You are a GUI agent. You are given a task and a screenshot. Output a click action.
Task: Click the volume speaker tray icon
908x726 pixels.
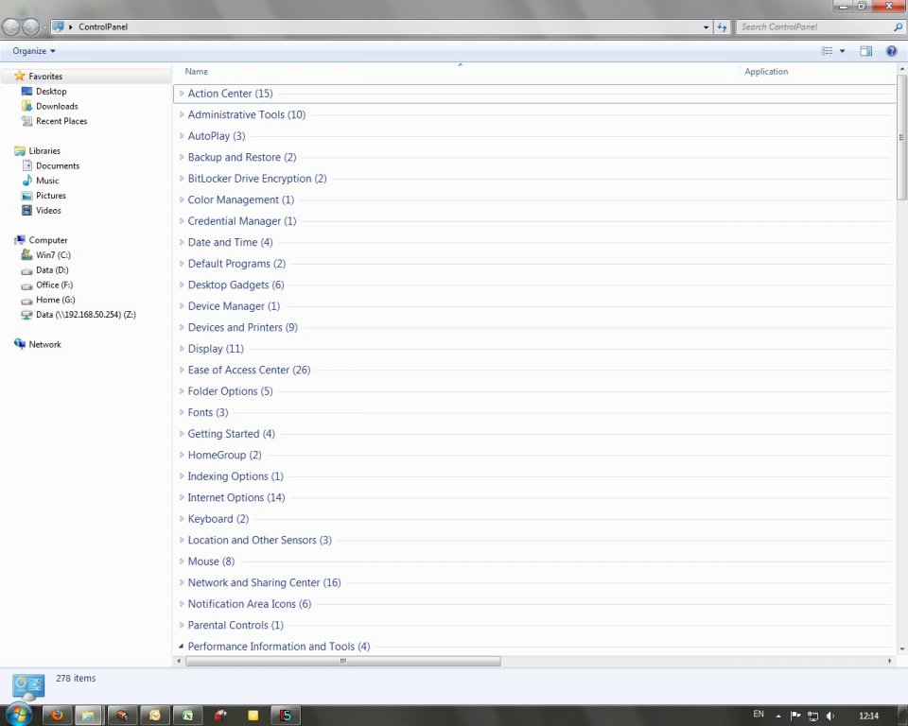point(829,716)
